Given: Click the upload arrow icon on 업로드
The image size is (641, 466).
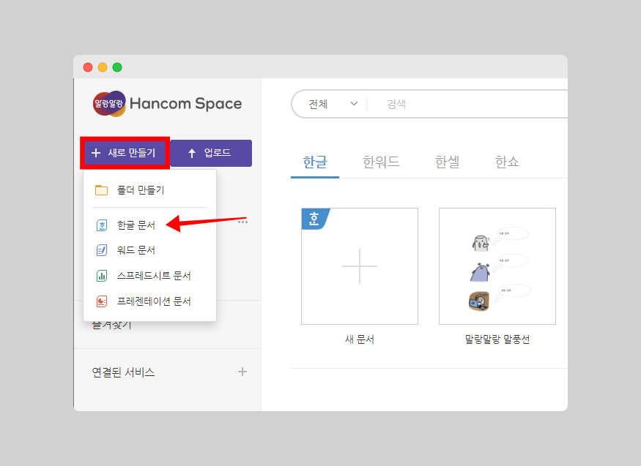Looking at the screenshot, I should 192,153.
